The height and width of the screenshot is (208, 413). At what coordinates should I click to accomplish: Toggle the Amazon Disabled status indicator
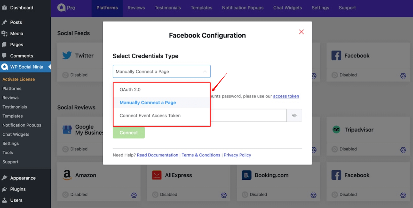tap(66, 195)
